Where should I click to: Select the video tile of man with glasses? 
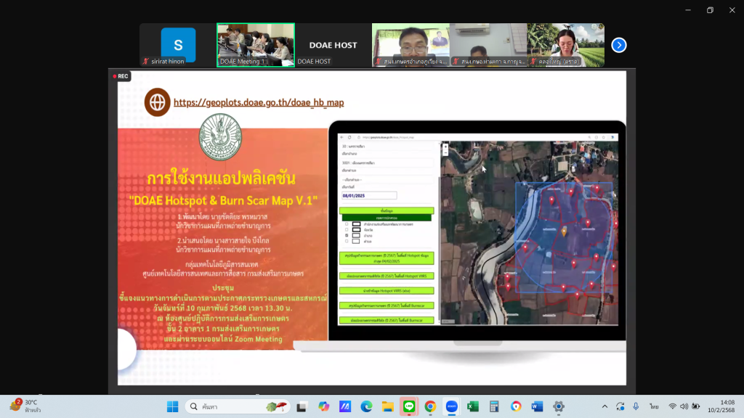411,45
